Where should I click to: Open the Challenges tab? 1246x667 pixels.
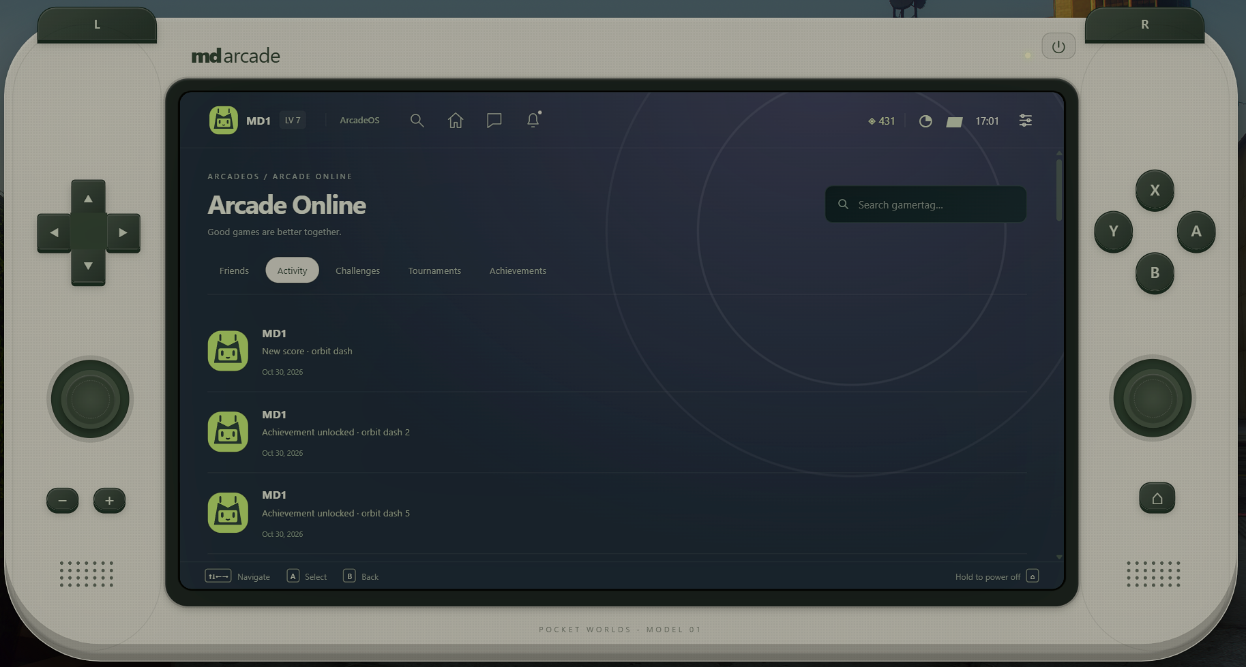357,270
